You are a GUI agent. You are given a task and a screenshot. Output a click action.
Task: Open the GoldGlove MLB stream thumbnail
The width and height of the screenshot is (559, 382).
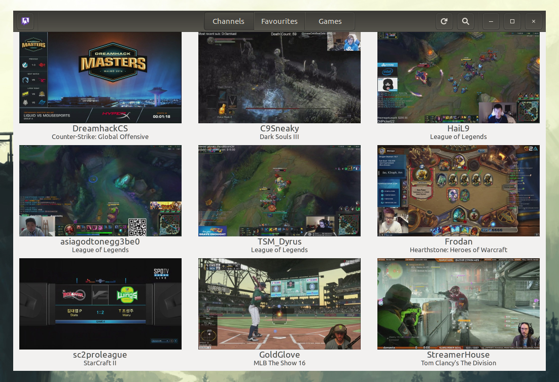[x=279, y=304]
